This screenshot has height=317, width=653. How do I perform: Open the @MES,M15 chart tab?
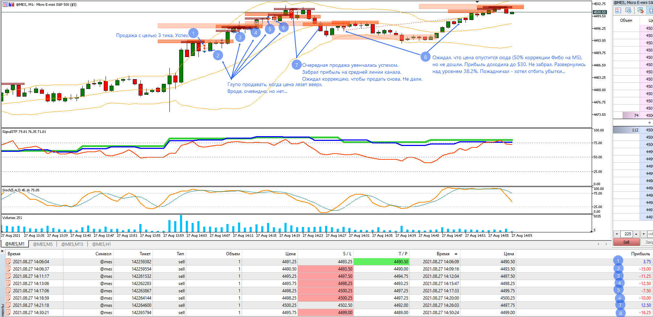(x=72, y=244)
